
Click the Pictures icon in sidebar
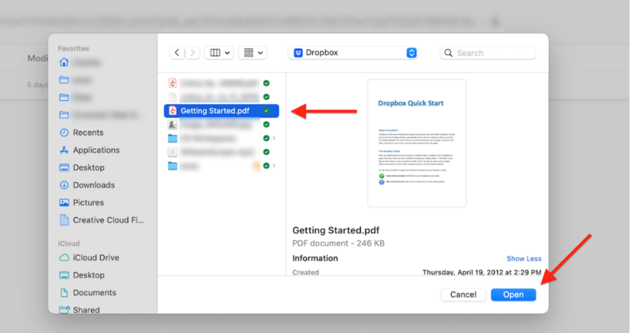coord(64,202)
